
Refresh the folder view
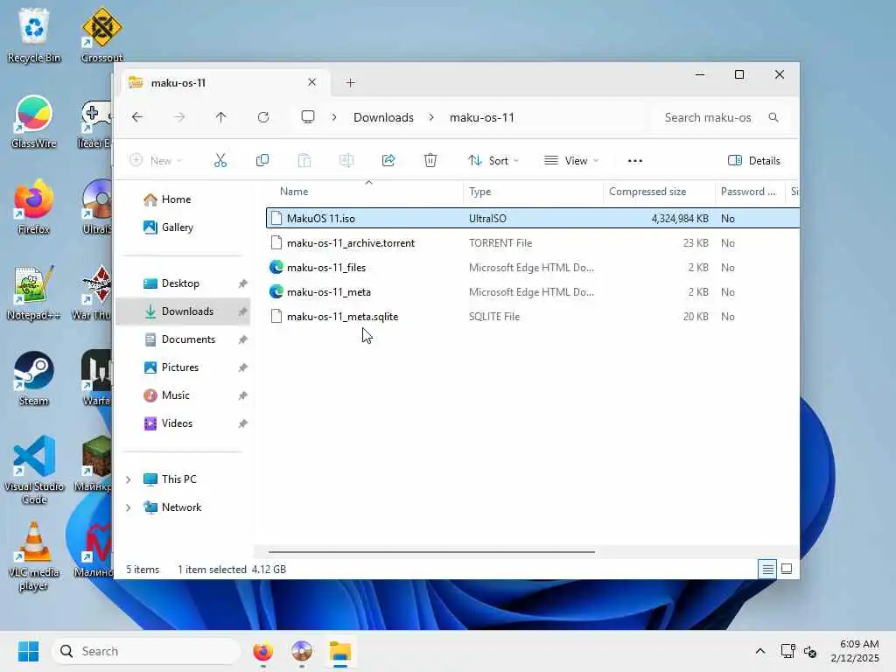(x=263, y=117)
